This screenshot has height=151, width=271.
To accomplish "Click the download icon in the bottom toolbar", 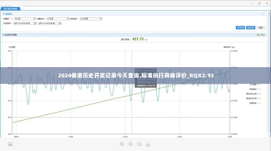I will point(148,144).
